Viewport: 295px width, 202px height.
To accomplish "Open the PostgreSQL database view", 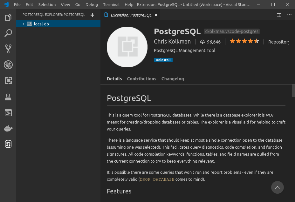I will tap(8, 144).
